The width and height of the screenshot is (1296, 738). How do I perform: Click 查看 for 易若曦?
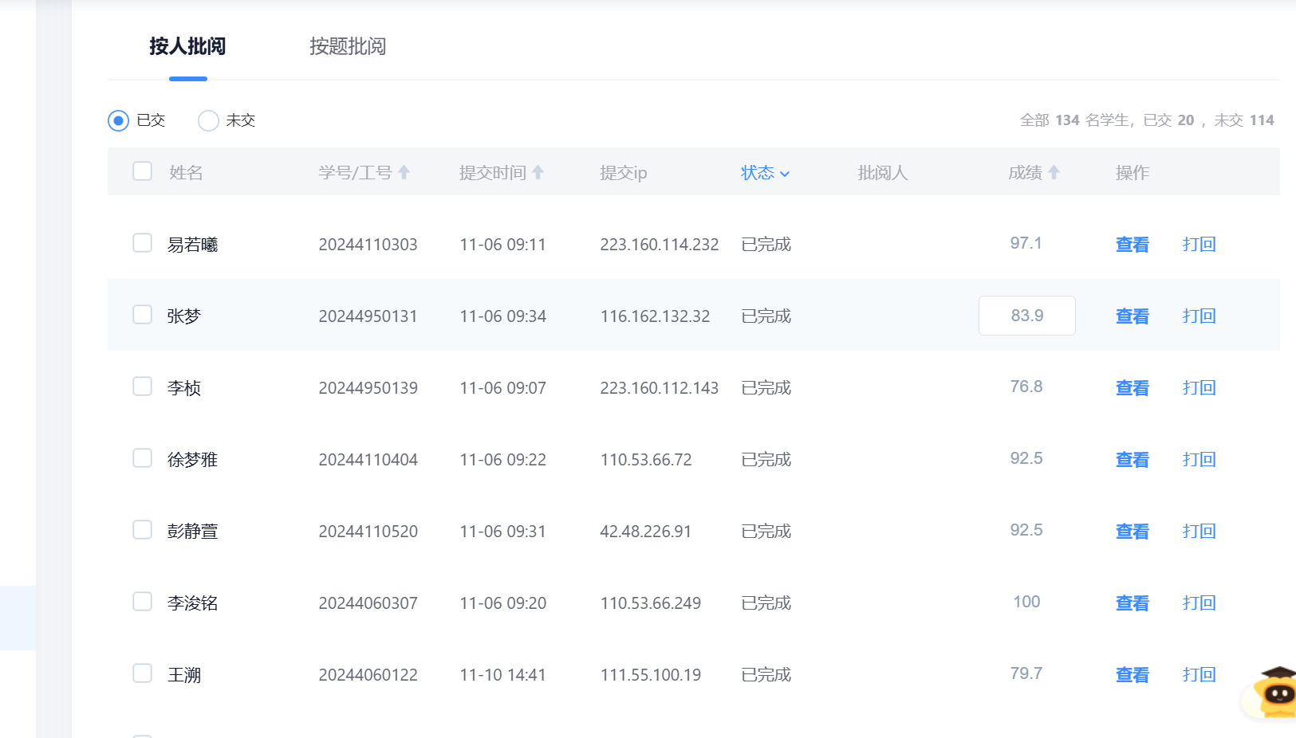pyautogui.click(x=1132, y=245)
